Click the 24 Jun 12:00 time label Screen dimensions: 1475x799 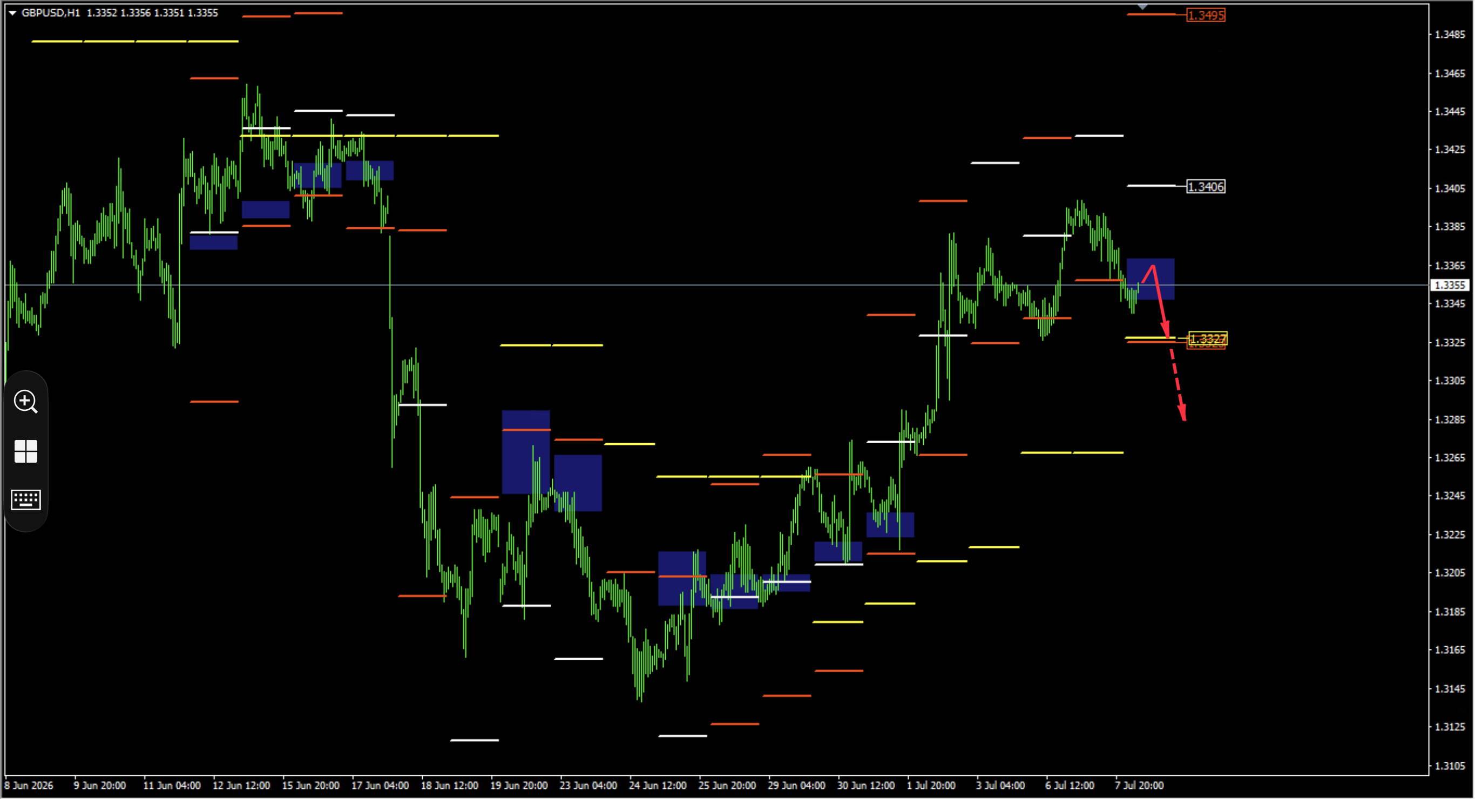pyautogui.click(x=658, y=786)
